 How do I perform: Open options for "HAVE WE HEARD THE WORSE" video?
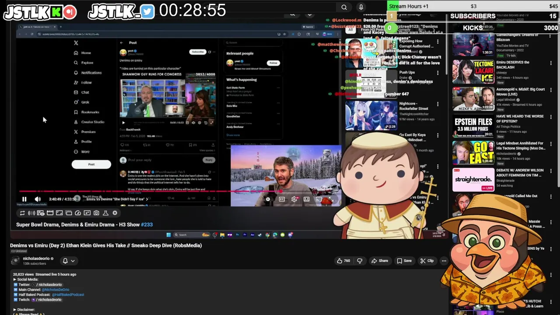point(551,117)
